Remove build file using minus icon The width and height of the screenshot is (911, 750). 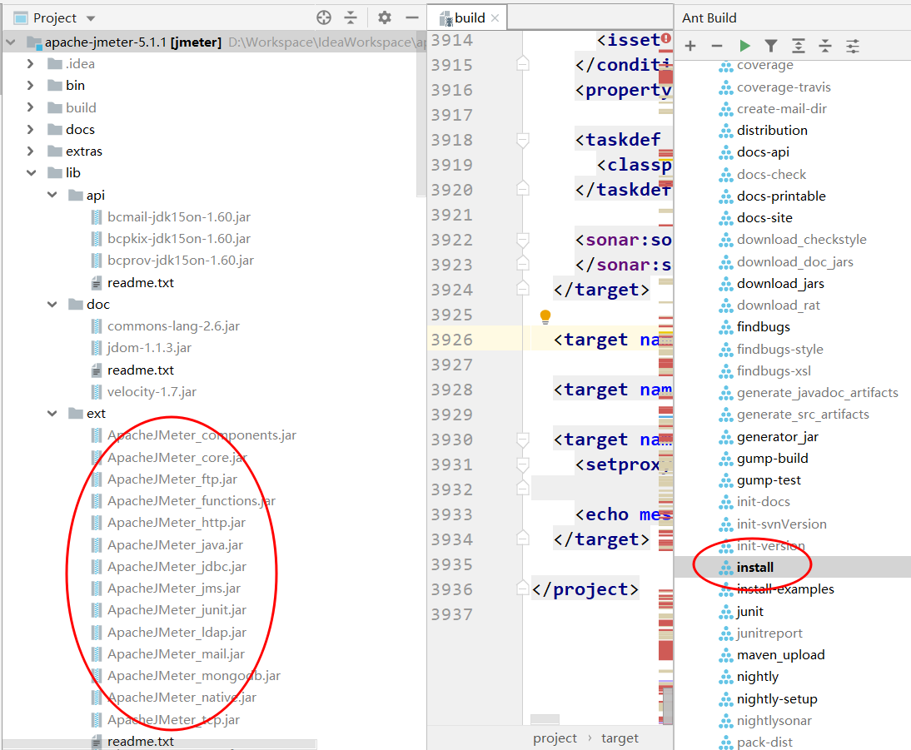point(717,45)
